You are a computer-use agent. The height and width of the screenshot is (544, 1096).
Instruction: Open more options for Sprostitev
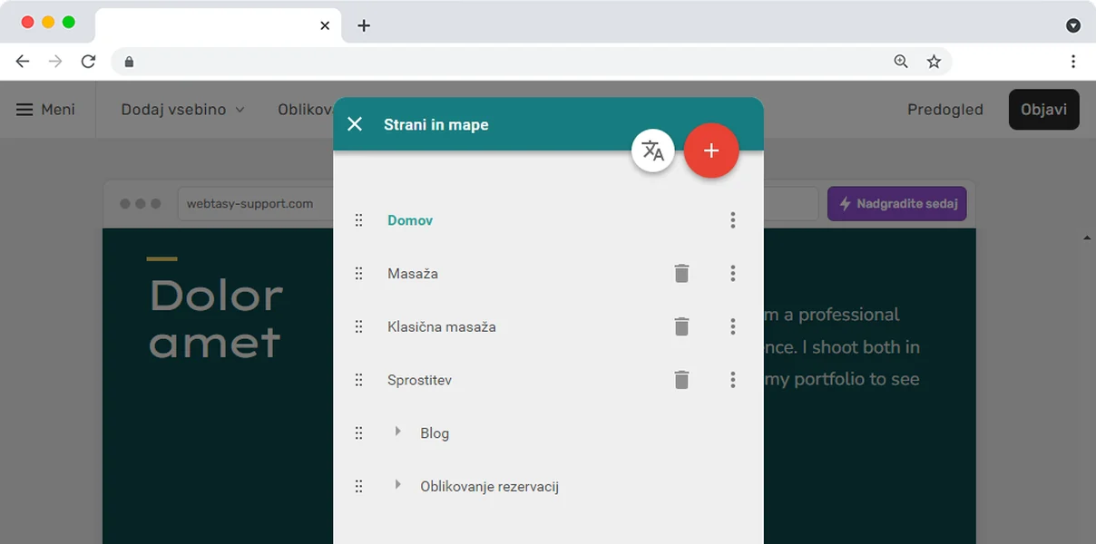tap(733, 380)
